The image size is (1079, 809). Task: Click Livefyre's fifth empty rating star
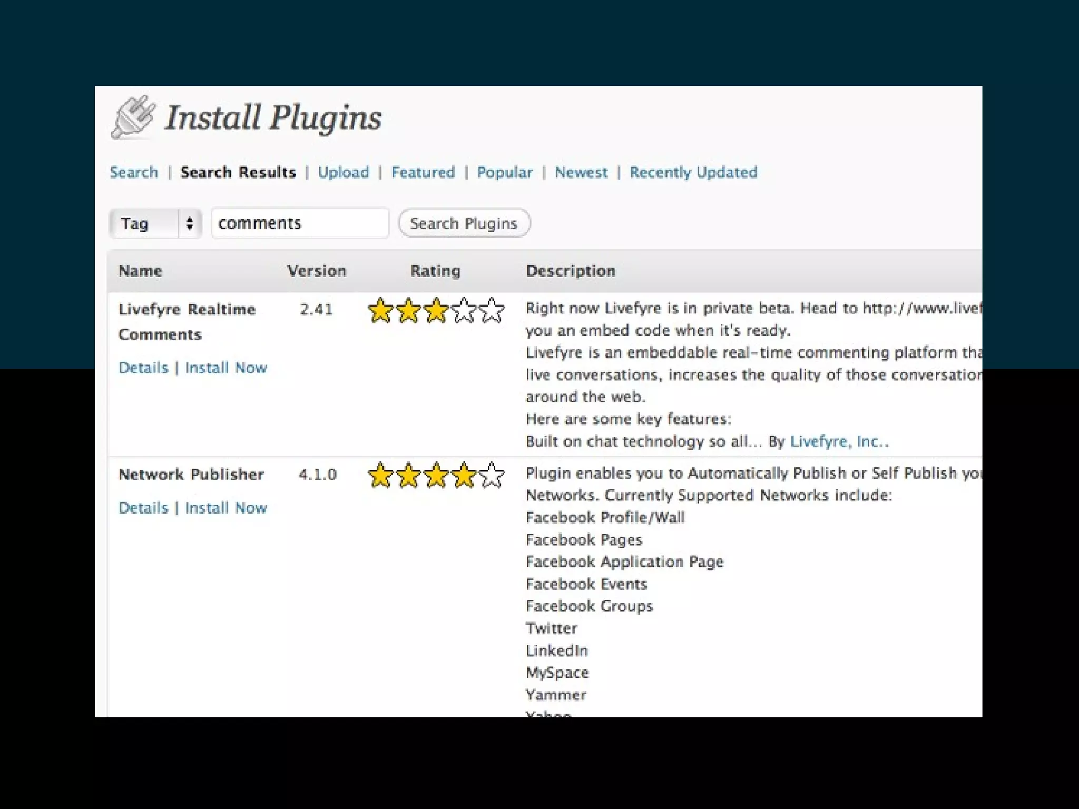pos(492,310)
